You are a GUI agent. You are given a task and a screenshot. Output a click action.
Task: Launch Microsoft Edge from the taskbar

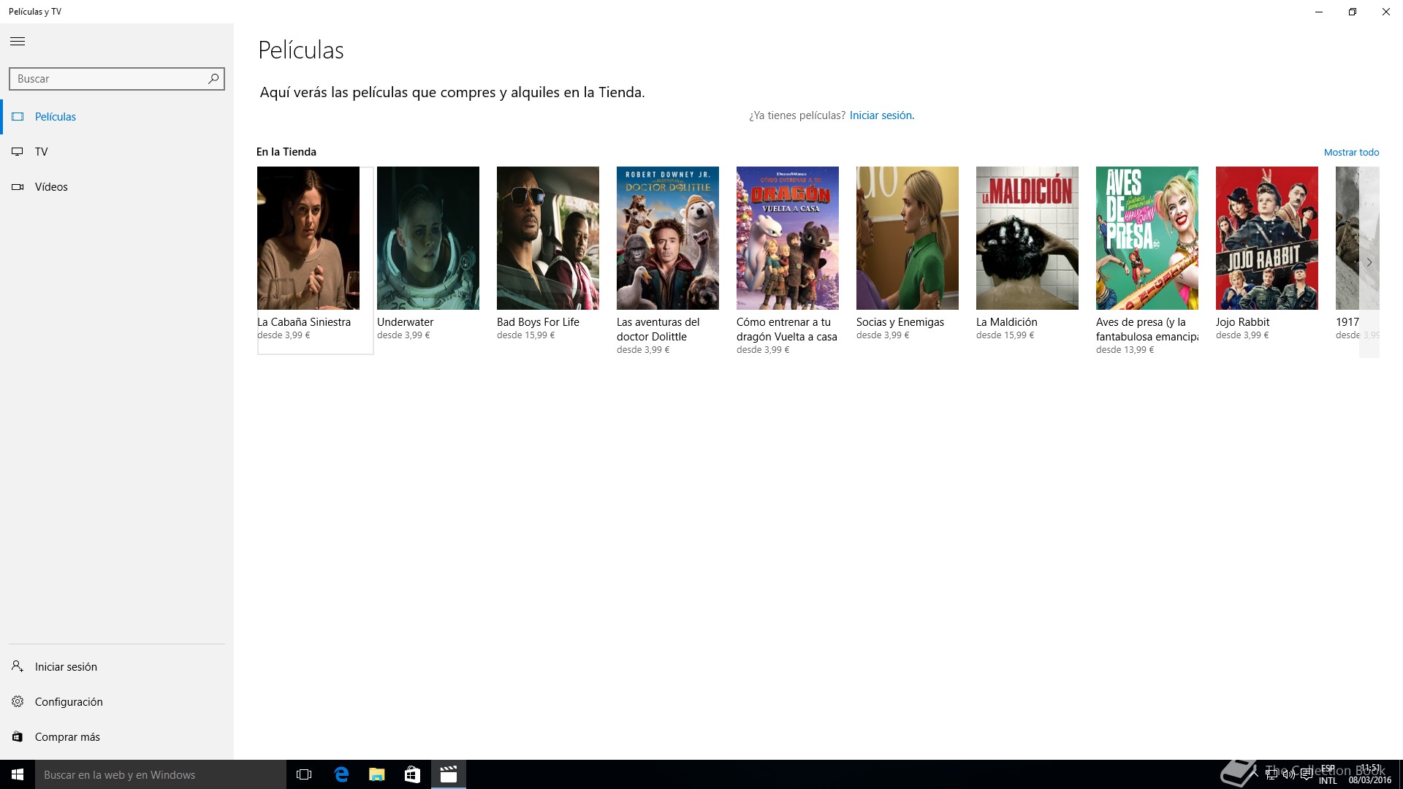[x=341, y=774]
